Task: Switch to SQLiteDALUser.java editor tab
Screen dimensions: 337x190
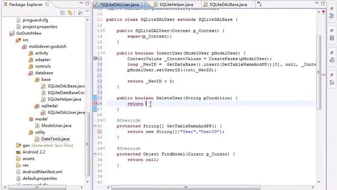Action: click(120, 4)
